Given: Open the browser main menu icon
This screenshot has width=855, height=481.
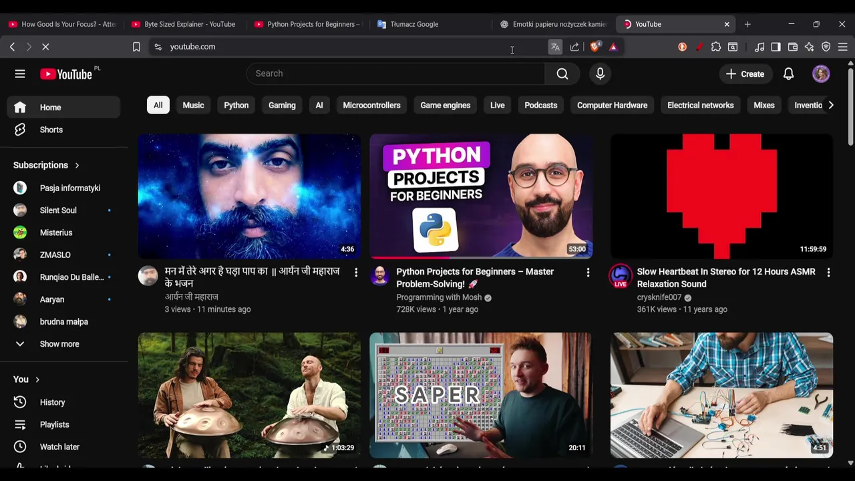Looking at the screenshot, I should click(x=843, y=47).
